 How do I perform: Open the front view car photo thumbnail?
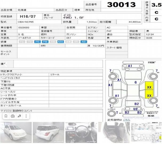16,133
